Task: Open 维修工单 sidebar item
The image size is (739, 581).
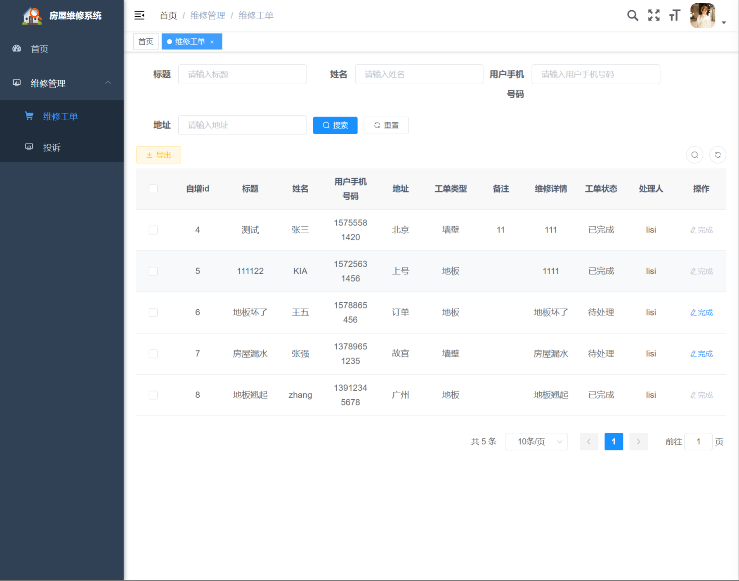Action: pos(62,116)
